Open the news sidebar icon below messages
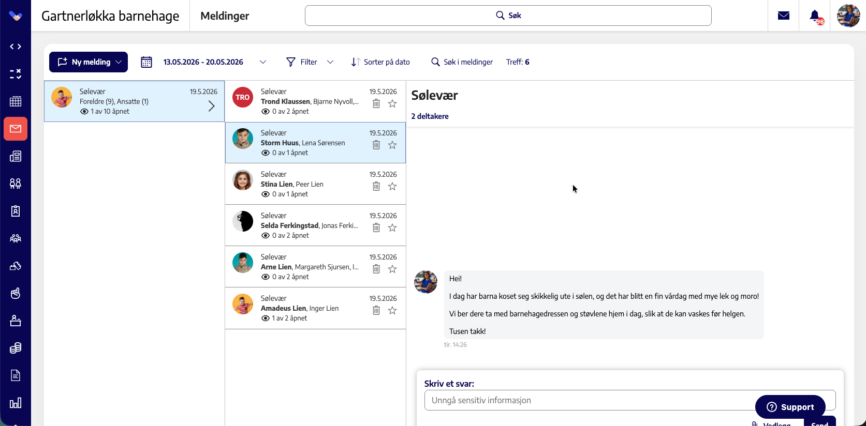 (x=16, y=156)
